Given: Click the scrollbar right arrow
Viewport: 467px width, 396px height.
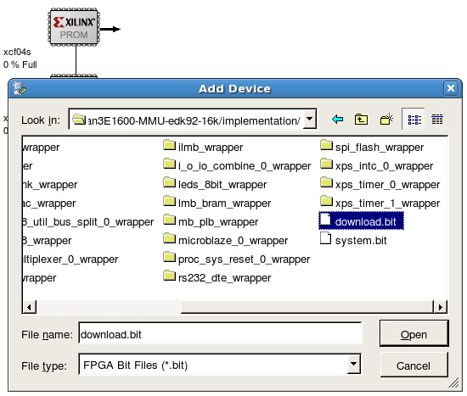Looking at the screenshot, I should pos(440,307).
